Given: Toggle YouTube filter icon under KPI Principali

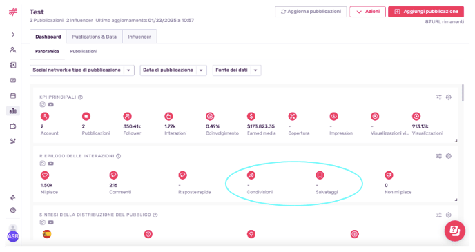Looking at the screenshot, I should (51, 104).
